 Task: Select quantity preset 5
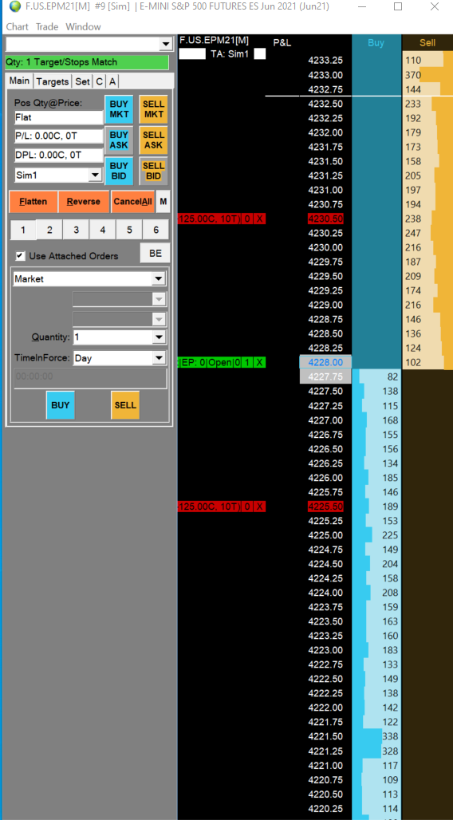pyautogui.click(x=129, y=230)
